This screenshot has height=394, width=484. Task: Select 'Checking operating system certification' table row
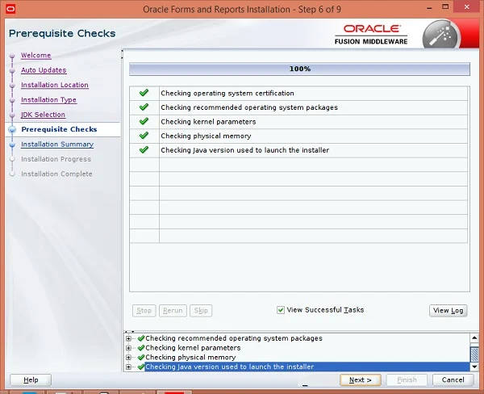point(298,93)
